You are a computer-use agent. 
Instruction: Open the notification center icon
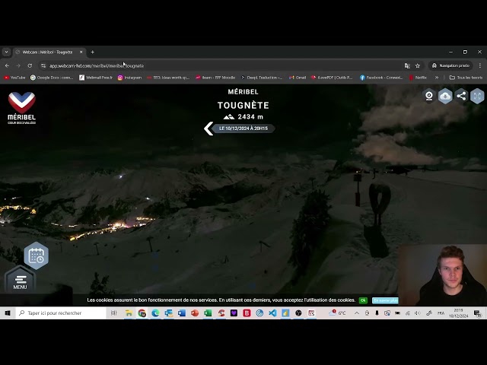point(477,313)
